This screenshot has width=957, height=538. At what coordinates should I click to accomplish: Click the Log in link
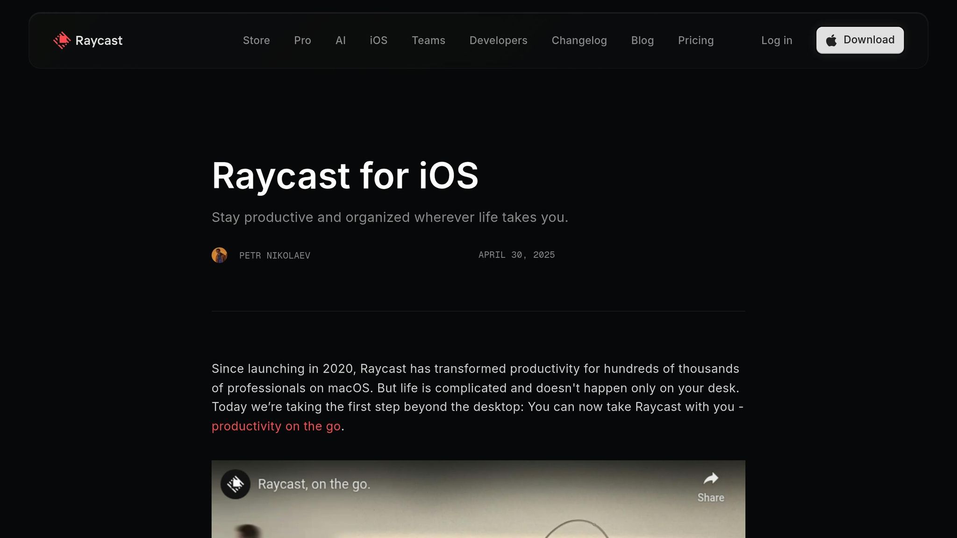(776, 41)
